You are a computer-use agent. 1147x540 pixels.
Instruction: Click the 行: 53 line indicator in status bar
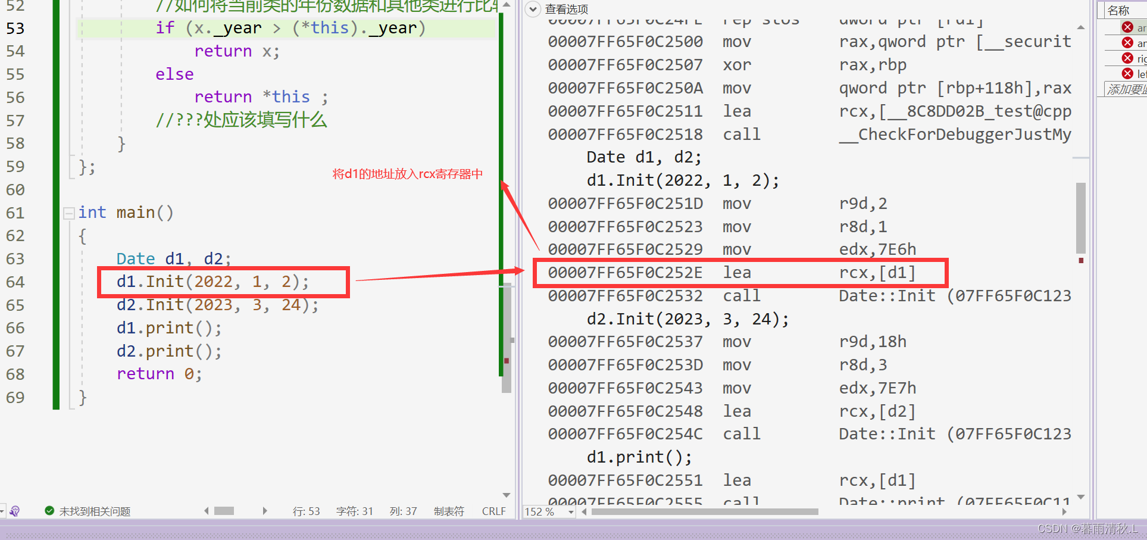[x=306, y=511]
